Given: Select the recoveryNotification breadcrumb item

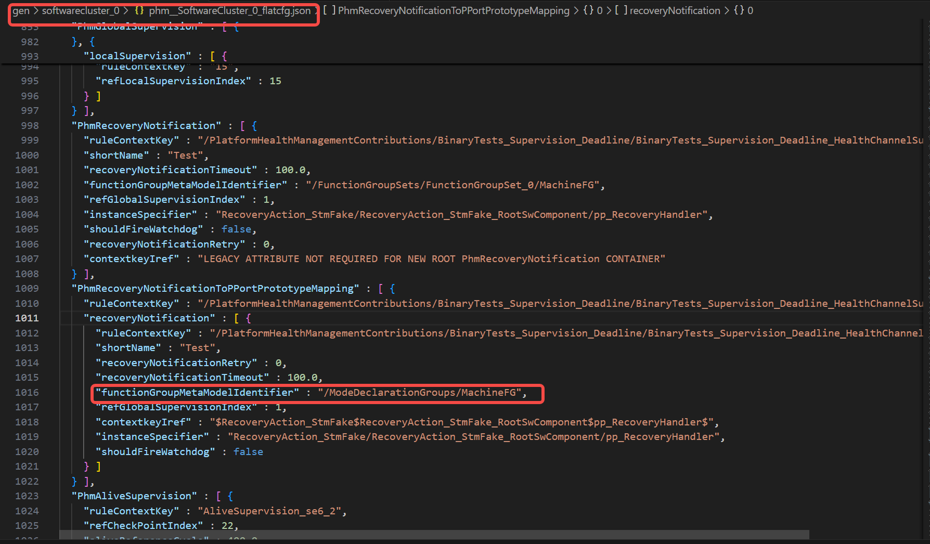Looking at the screenshot, I should click(675, 10).
